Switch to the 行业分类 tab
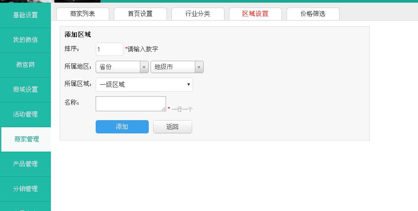Viewport: 418px width, 211px height. tap(198, 14)
